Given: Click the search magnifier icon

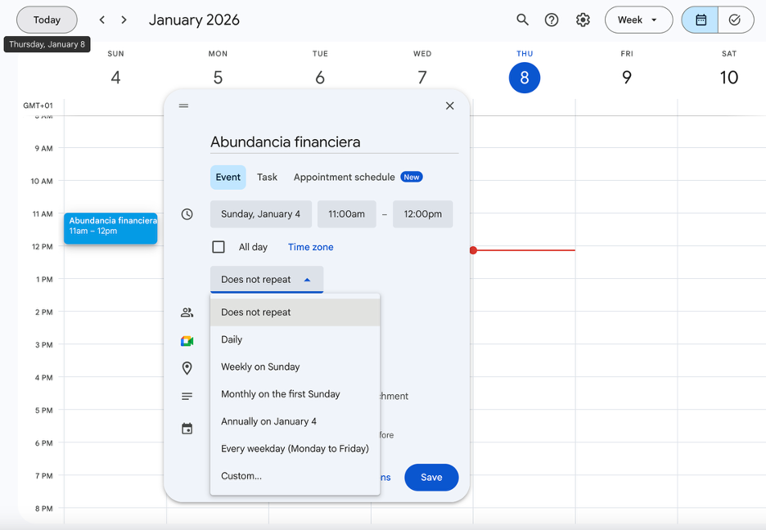Looking at the screenshot, I should [x=522, y=20].
